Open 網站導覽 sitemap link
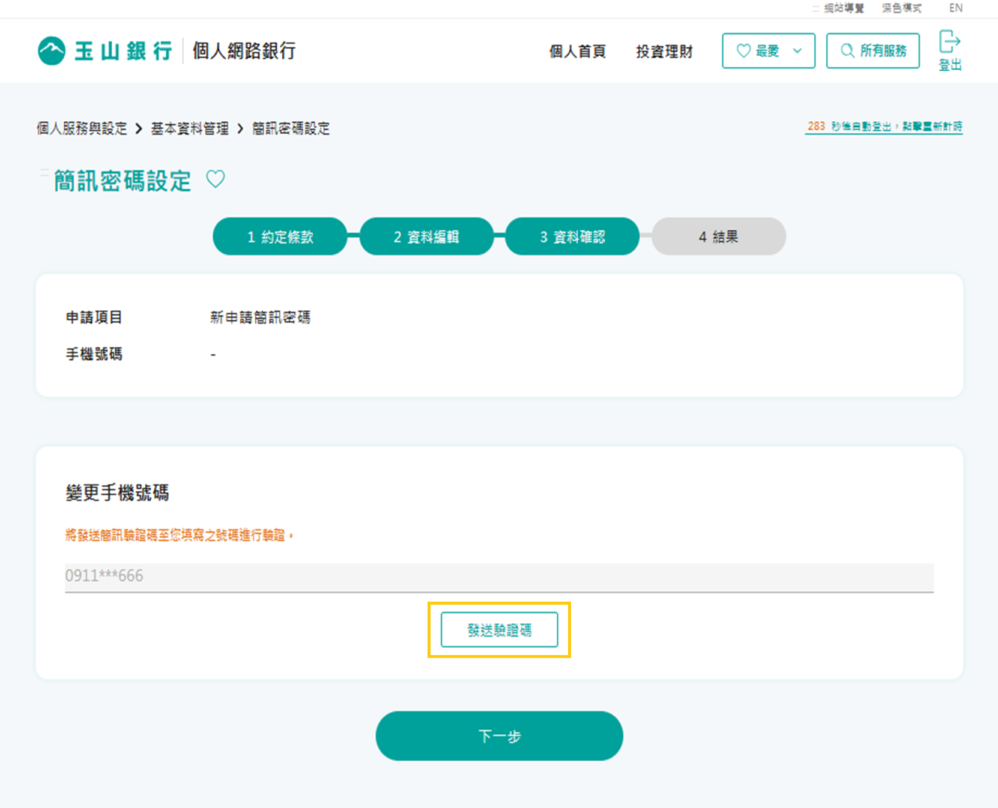The width and height of the screenshot is (998, 808). click(x=844, y=8)
